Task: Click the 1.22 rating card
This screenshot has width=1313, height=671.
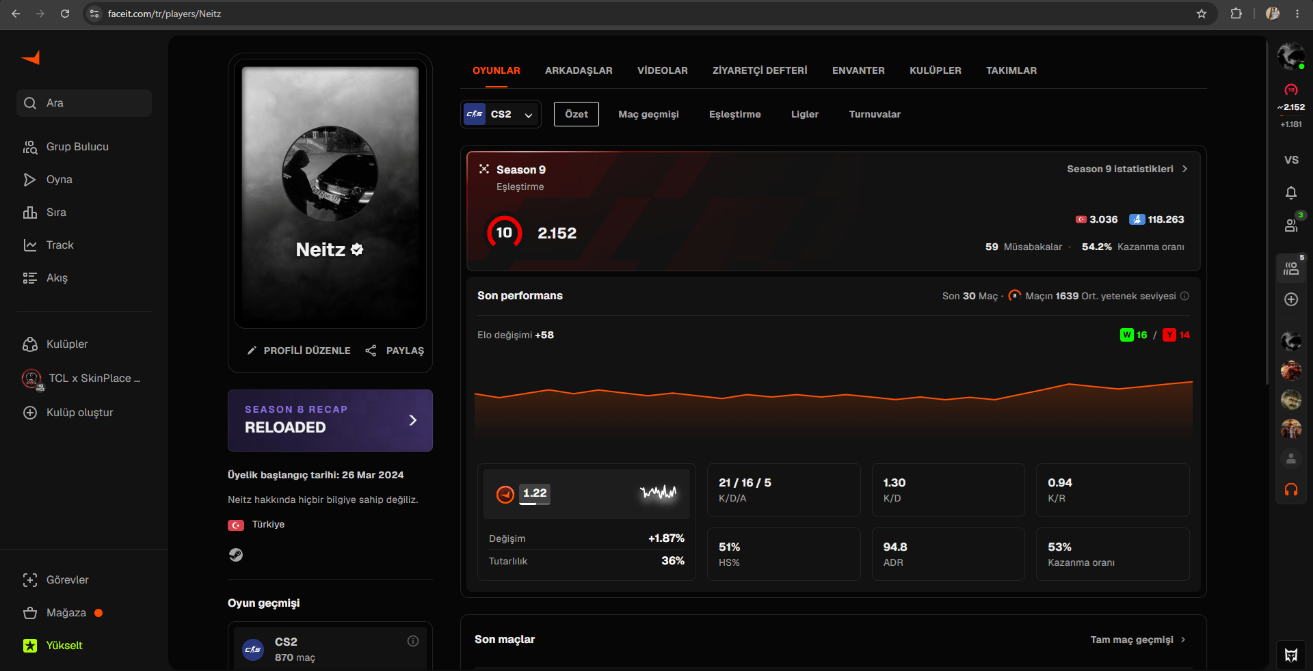Action: (x=587, y=494)
